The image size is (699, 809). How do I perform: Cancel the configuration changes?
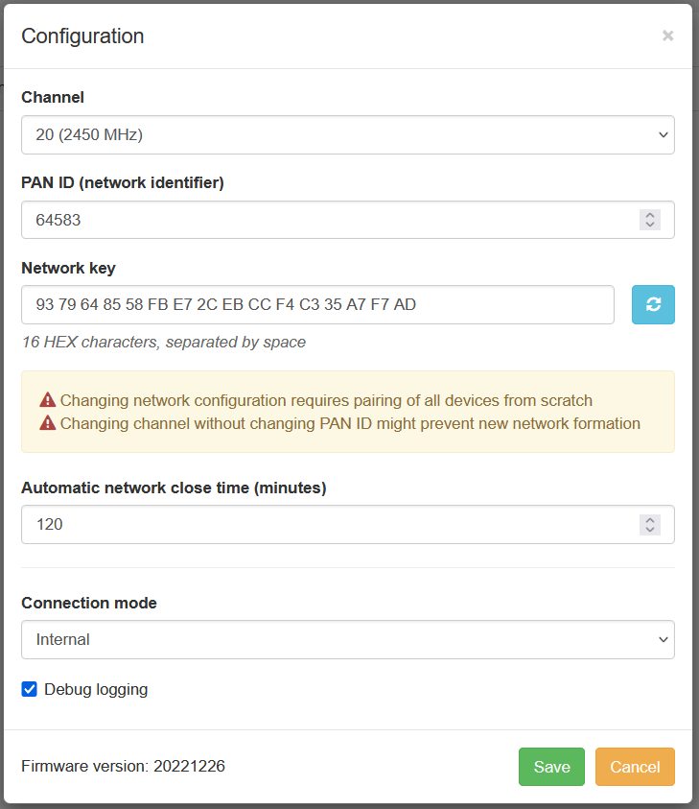(x=635, y=767)
